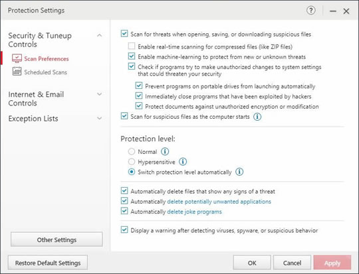Viewport: 359px width, 274px height.
Task: Open the delete potentially unwanted applications link
Action: [x=219, y=202]
